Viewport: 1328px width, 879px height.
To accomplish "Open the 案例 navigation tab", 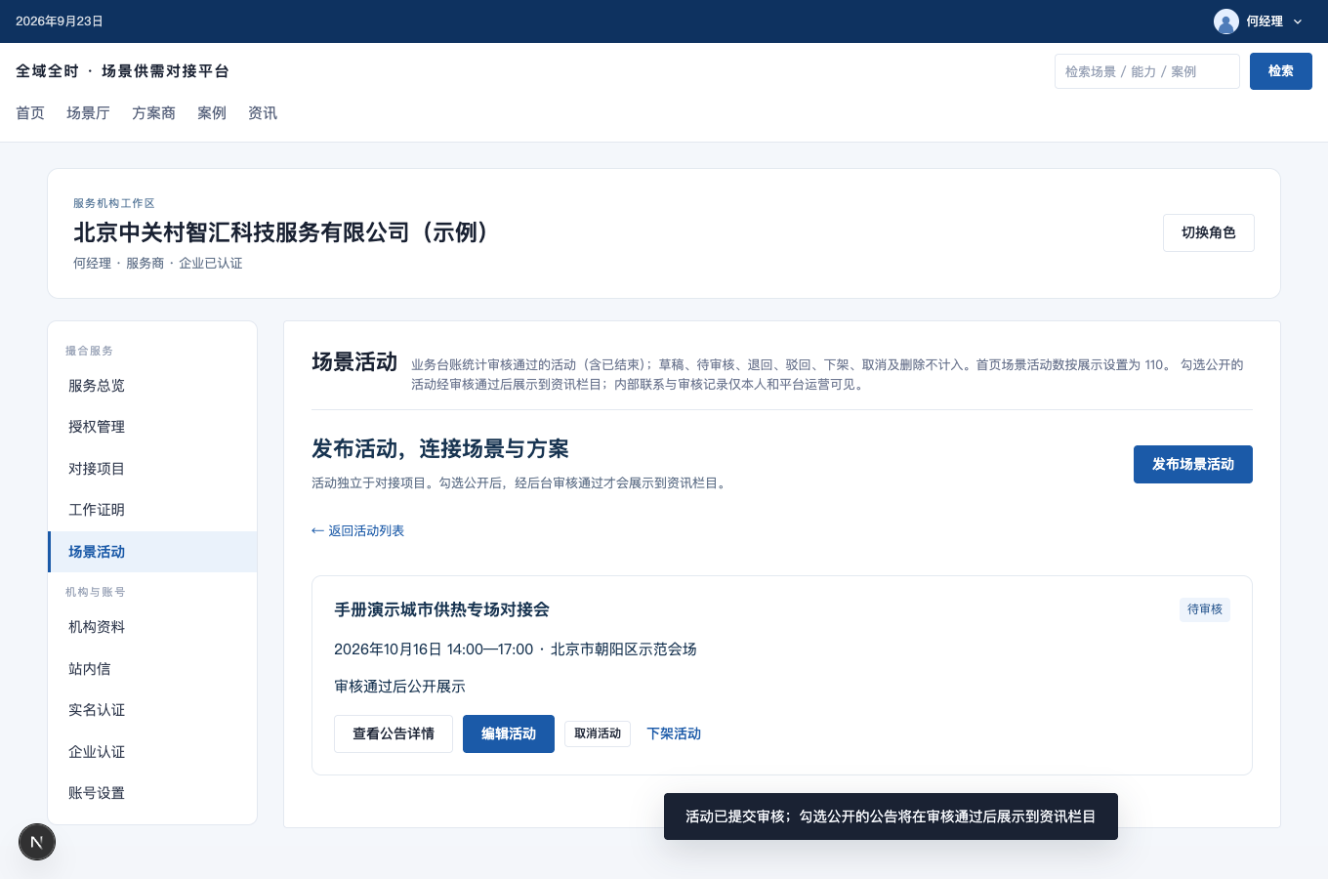I will coord(212,113).
